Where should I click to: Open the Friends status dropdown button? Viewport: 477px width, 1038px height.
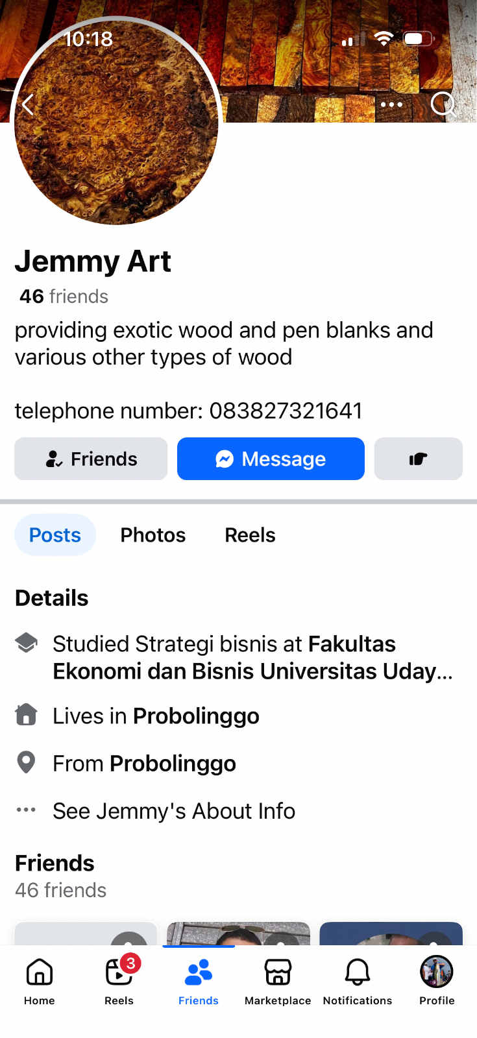point(91,459)
